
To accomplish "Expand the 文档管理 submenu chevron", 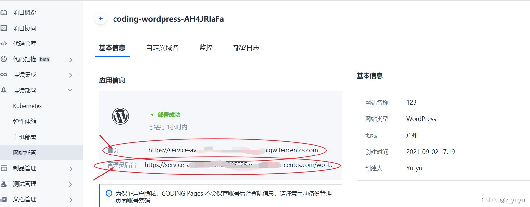I will tap(71, 200).
